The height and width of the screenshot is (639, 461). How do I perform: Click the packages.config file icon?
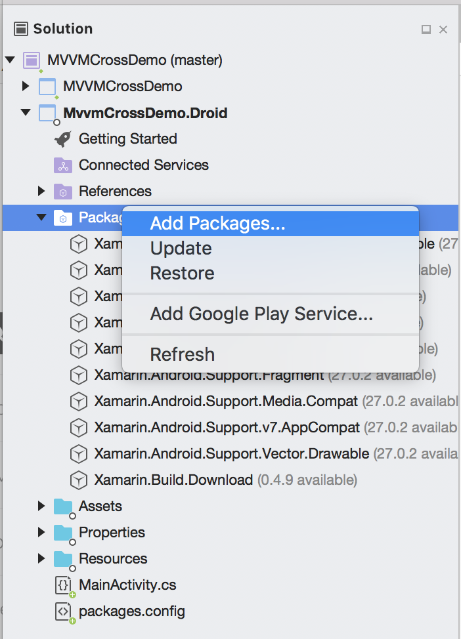(63, 611)
